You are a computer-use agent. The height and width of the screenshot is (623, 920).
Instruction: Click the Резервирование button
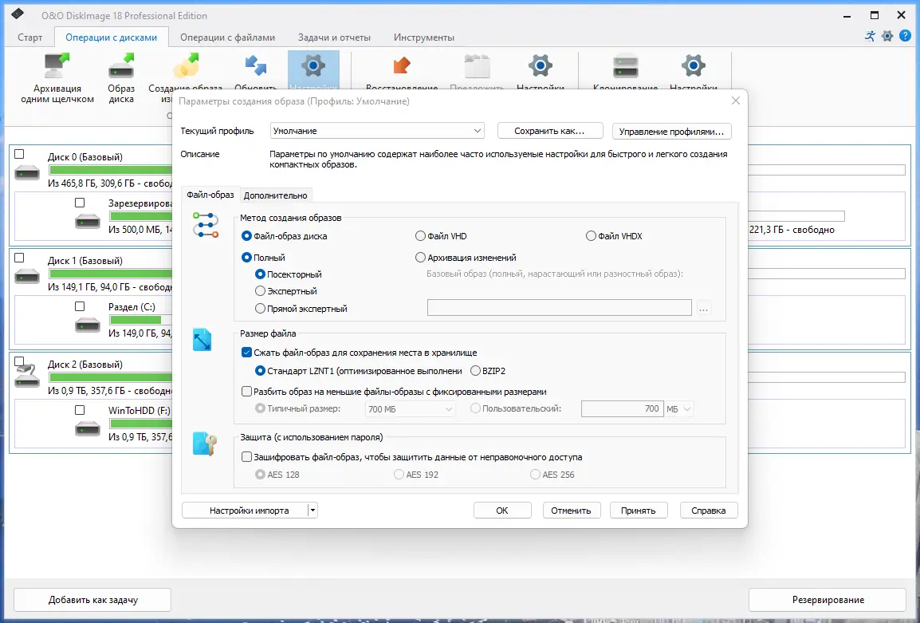[828, 600]
